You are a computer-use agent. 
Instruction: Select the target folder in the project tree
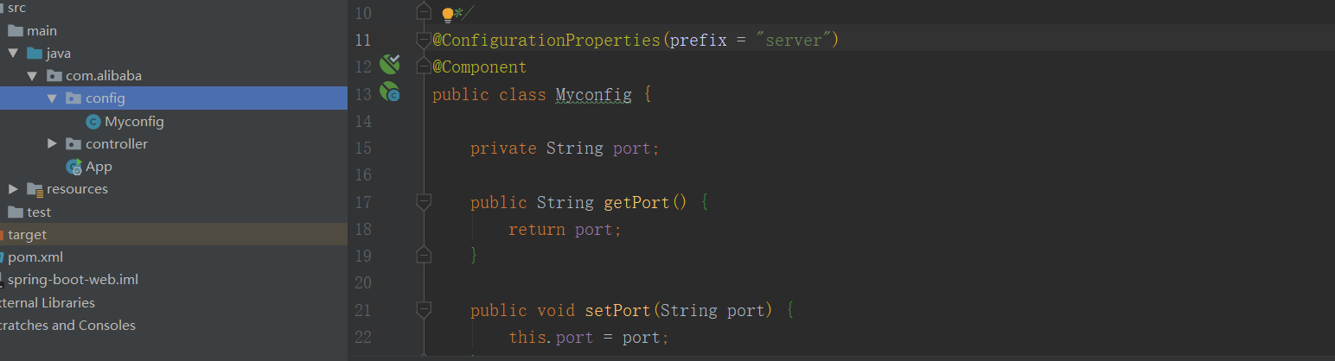pos(28,235)
